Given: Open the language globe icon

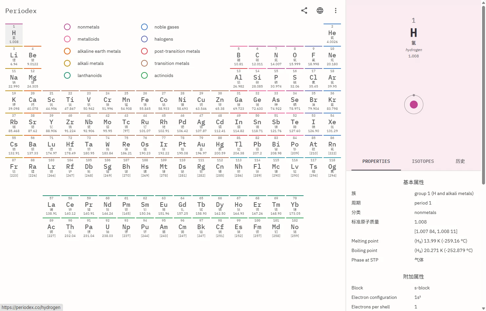Looking at the screenshot, I should pos(320,10).
